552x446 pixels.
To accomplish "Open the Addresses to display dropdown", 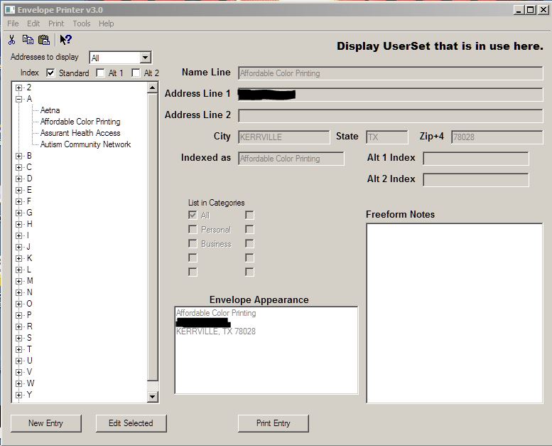I will [145, 58].
